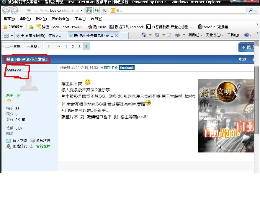
Task: Click the Quick Tabs grid icon
Action: pos(6,35)
